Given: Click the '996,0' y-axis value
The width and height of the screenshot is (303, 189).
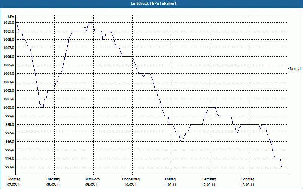Looking at the screenshot, I should [10, 141].
